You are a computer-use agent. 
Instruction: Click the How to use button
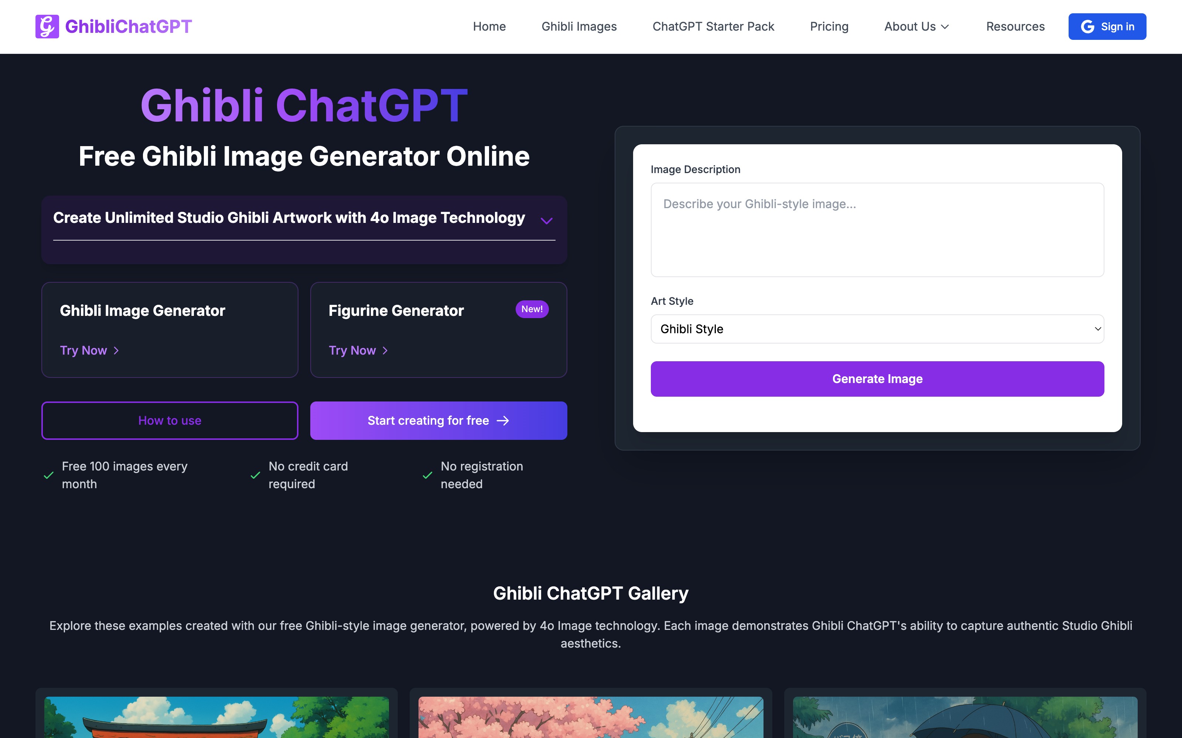click(x=170, y=421)
